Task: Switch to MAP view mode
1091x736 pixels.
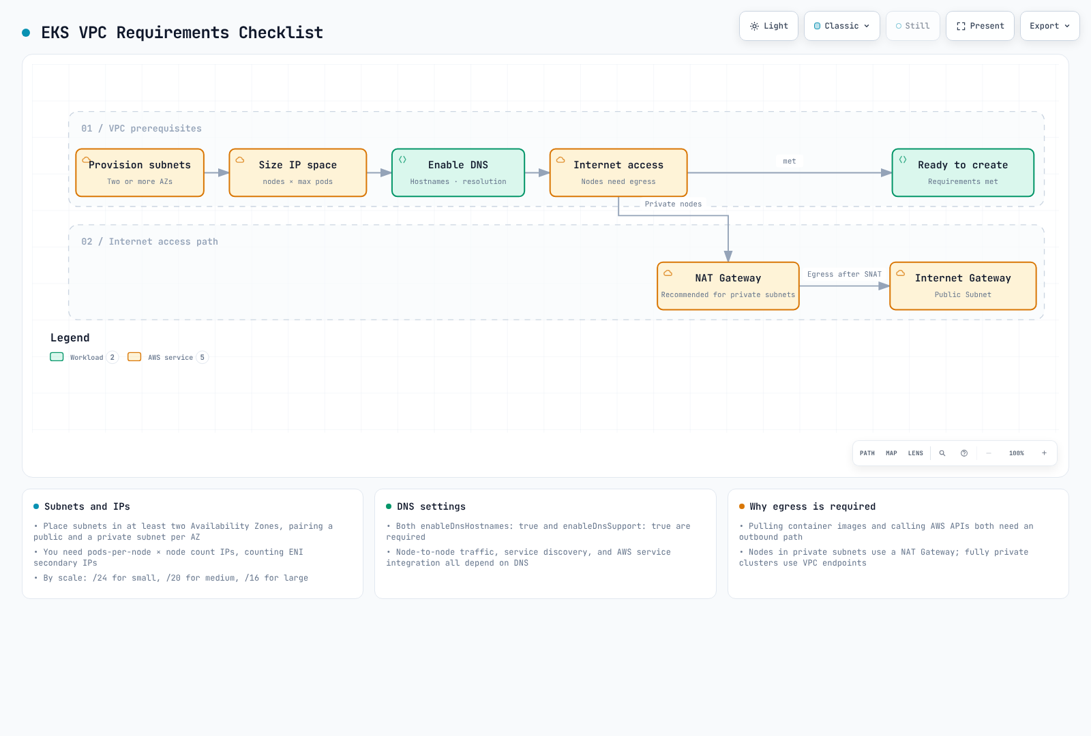Action: [x=891, y=453]
